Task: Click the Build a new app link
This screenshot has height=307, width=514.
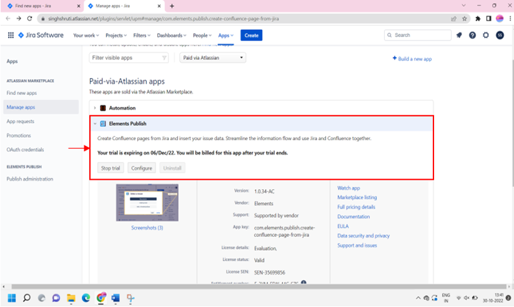Action: tap(412, 59)
